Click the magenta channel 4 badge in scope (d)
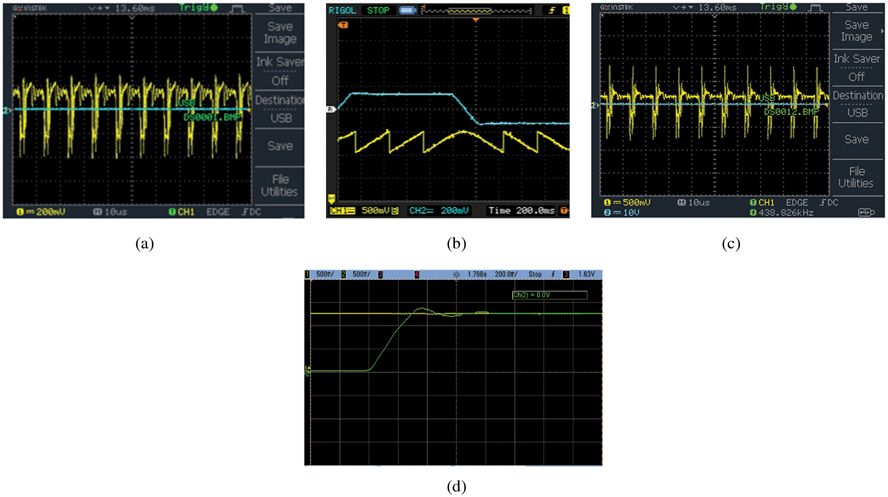 [x=416, y=274]
